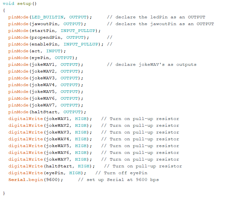Click the pinMode(LED_BUILTIN, OUTPUT) line
This screenshot has height=200, width=232.
tap(50, 17)
